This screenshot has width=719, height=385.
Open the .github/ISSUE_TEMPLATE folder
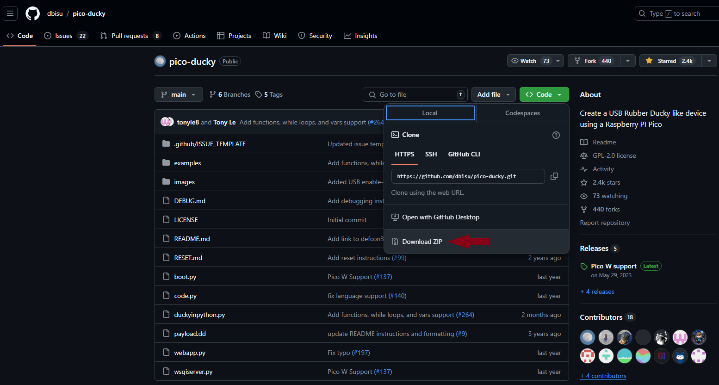(x=210, y=144)
